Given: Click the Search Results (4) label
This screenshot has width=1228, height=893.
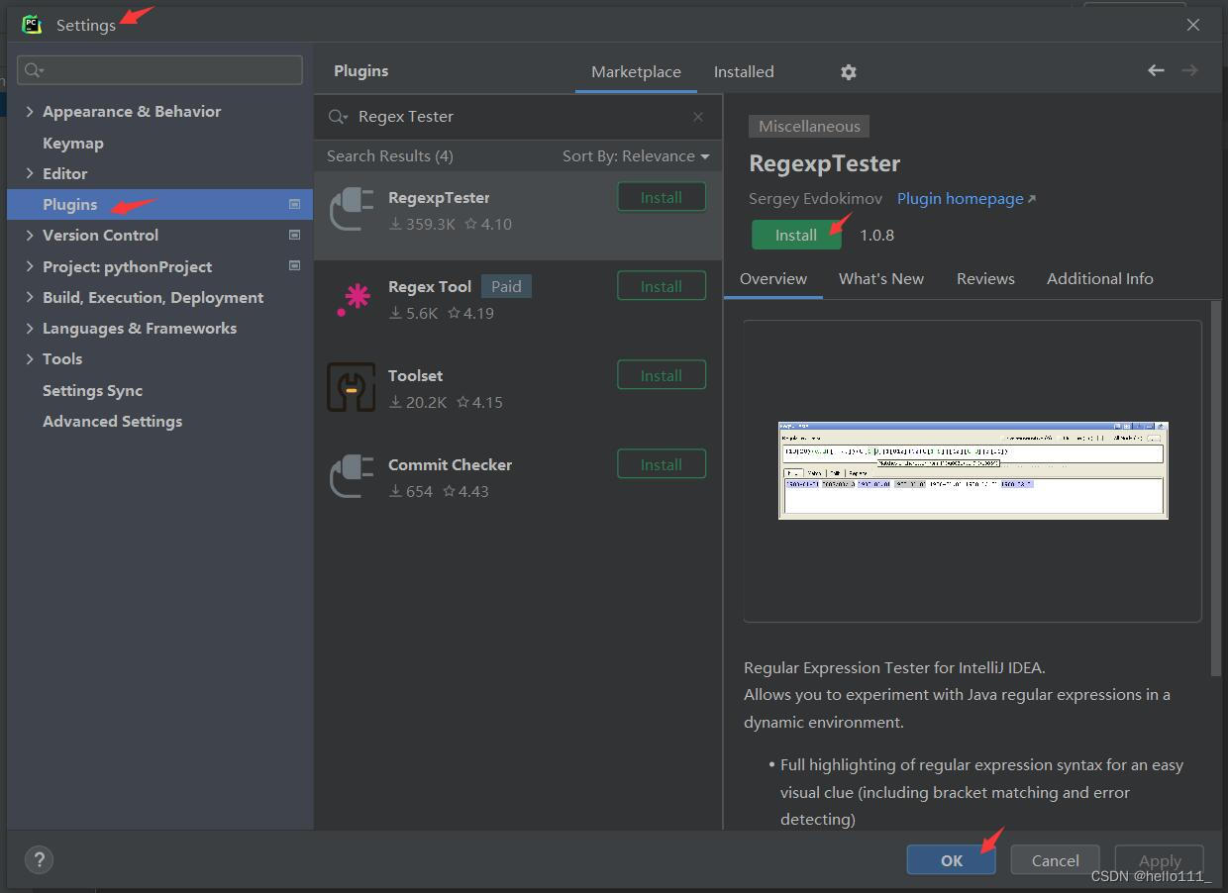Looking at the screenshot, I should (390, 156).
